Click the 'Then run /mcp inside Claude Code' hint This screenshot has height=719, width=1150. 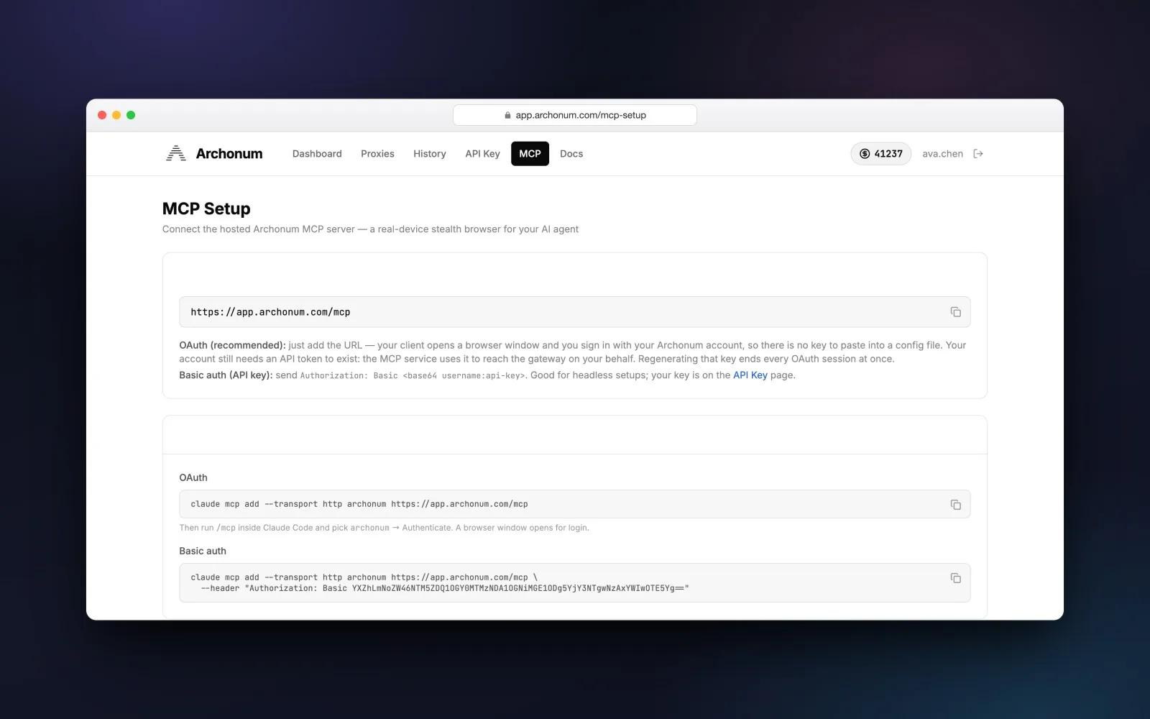pyautogui.click(x=384, y=528)
